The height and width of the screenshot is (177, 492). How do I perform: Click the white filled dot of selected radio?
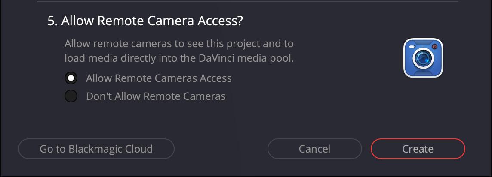pos(71,78)
